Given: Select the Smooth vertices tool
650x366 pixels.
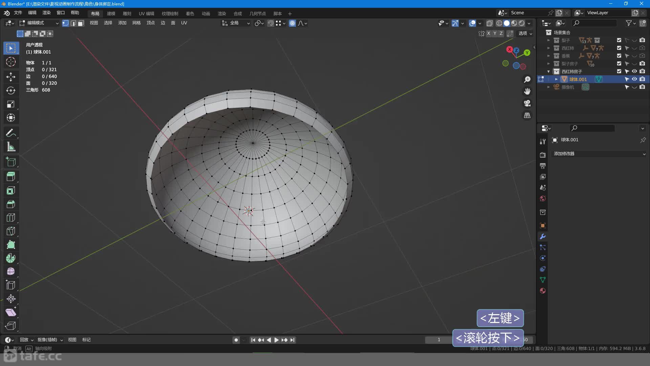Looking at the screenshot, I should click(x=11, y=271).
